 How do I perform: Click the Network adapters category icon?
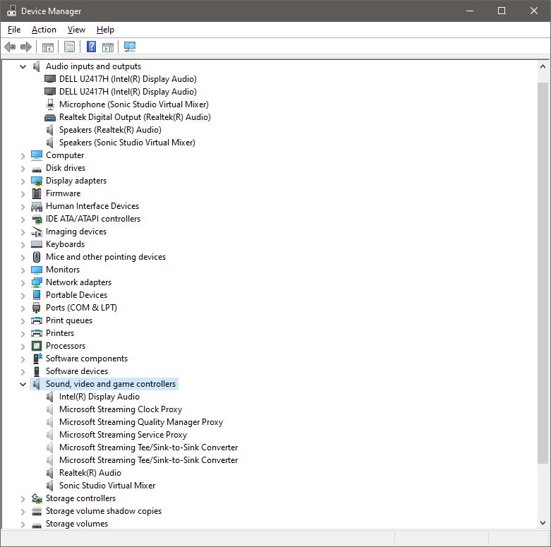37,282
